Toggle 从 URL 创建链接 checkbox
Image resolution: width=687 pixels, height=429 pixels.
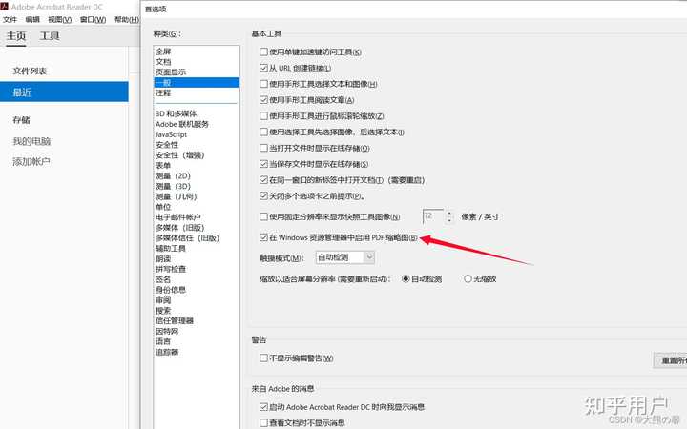(x=263, y=68)
